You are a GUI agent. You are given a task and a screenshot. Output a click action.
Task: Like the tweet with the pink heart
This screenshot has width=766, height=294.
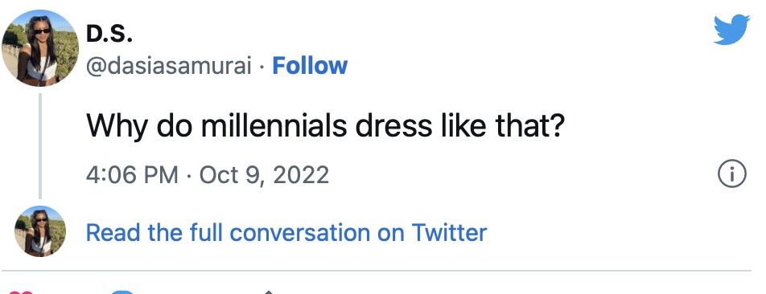tap(21, 292)
